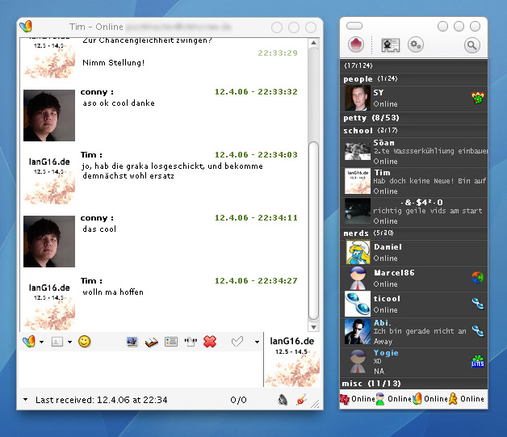Toggle the quotation marks icon in chat toolbar
The height and width of the screenshot is (437, 507).
(191, 342)
